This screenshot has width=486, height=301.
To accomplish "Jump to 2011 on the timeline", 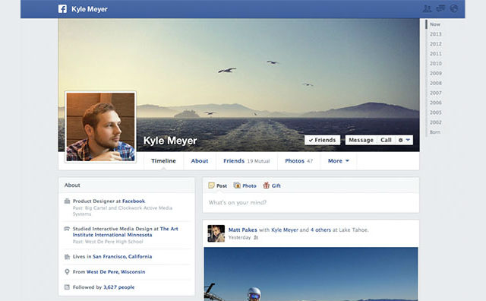I will [x=435, y=54].
